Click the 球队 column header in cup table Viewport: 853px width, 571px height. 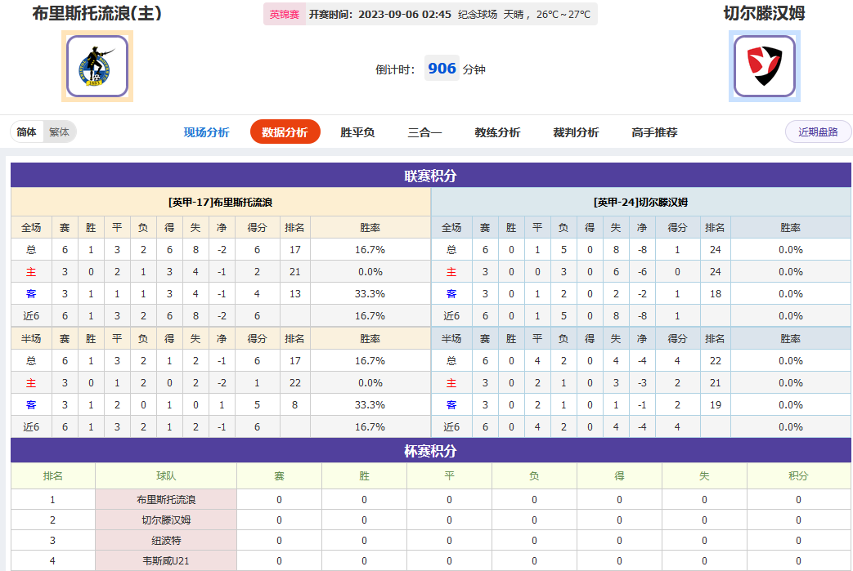coord(166,476)
